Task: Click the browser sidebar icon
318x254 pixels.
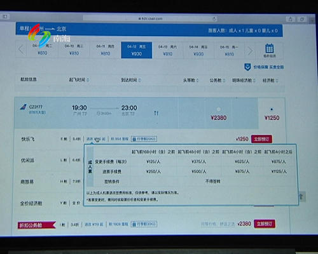Action: tap(5, 17)
